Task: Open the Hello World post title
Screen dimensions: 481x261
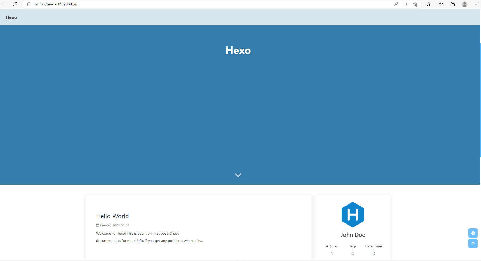Action: (x=113, y=216)
